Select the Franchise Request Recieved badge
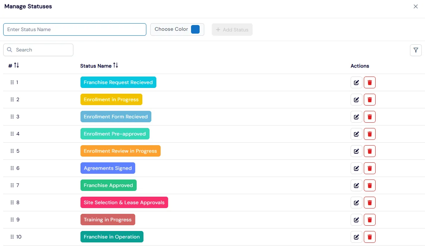 tap(118, 82)
